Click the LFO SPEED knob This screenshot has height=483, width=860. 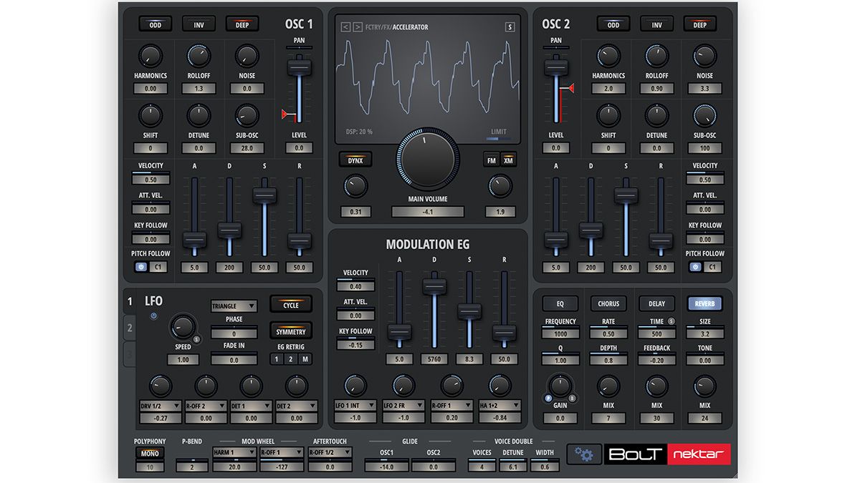click(x=182, y=328)
